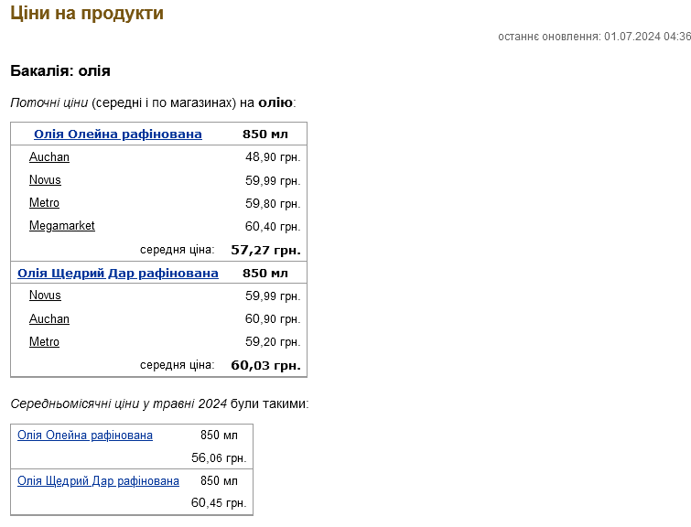The height and width of the screenshot is (527, 691).
Task: Open the bold Олія Щедрий Дар header link
Action: [118, 274]
